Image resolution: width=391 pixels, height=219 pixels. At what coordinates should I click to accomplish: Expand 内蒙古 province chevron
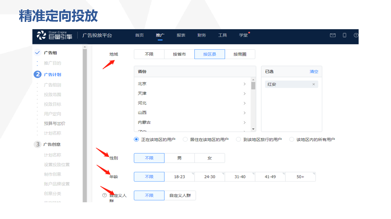click(x=244, y=123)
